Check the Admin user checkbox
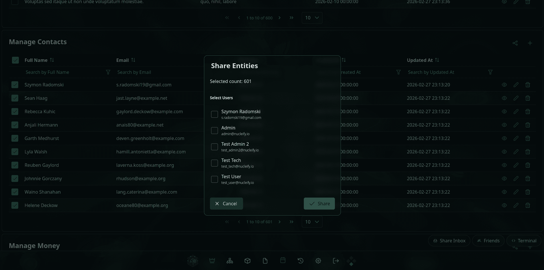This screenshot has width=544, height=270. (215, 131)
